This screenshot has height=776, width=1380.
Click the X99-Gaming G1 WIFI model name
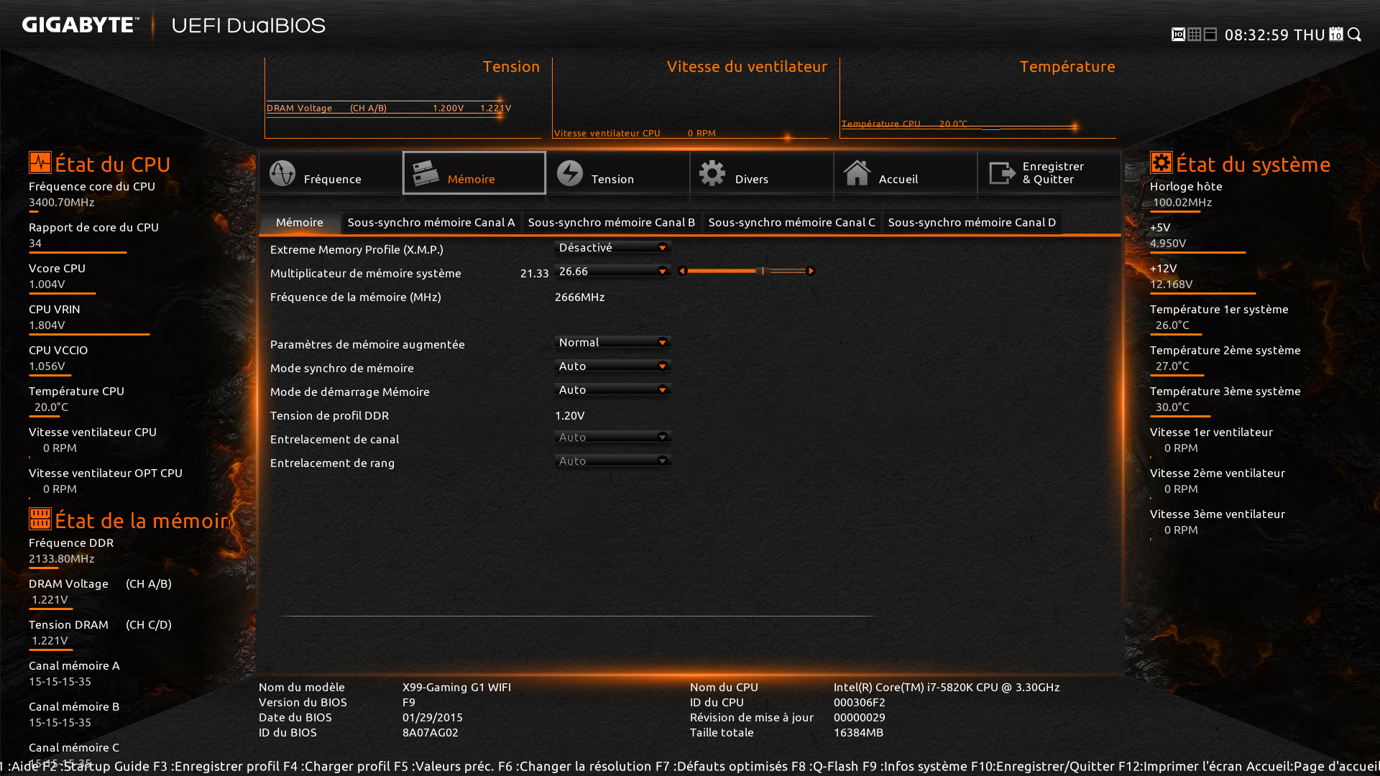coord(456,688)
